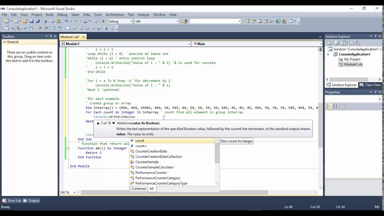This screenshot has height=216, width=384.
Task: Click the Save All toolbar icon
Action: pos(38,21)
